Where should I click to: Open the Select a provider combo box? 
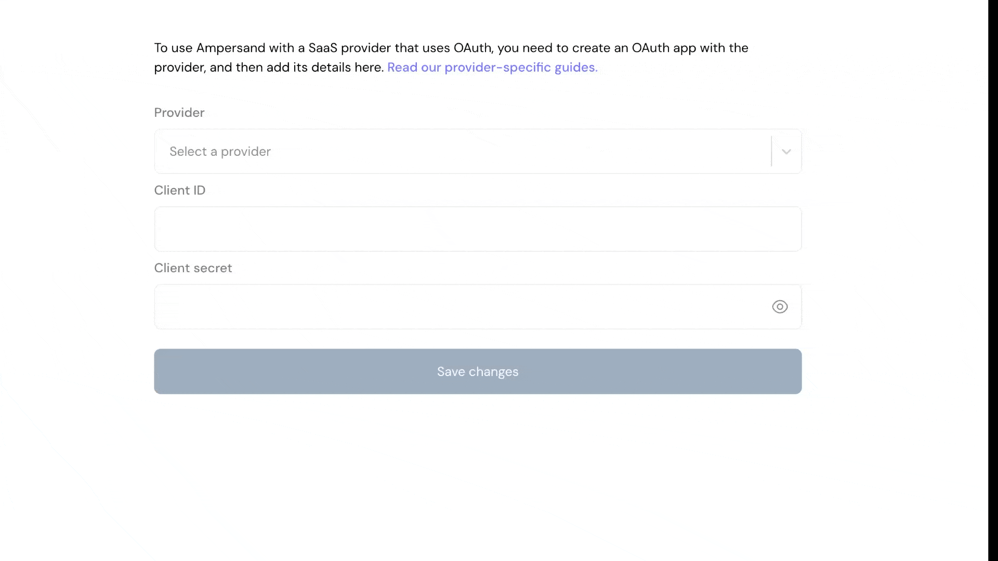478,151
